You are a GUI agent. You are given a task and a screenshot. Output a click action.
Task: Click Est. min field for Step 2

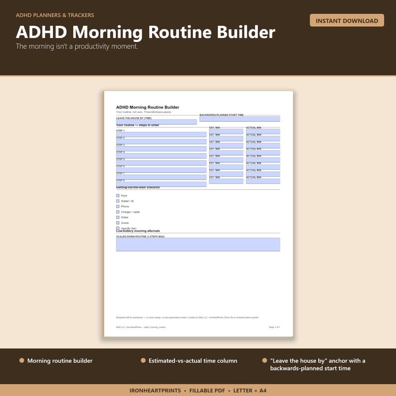(226, 138)
